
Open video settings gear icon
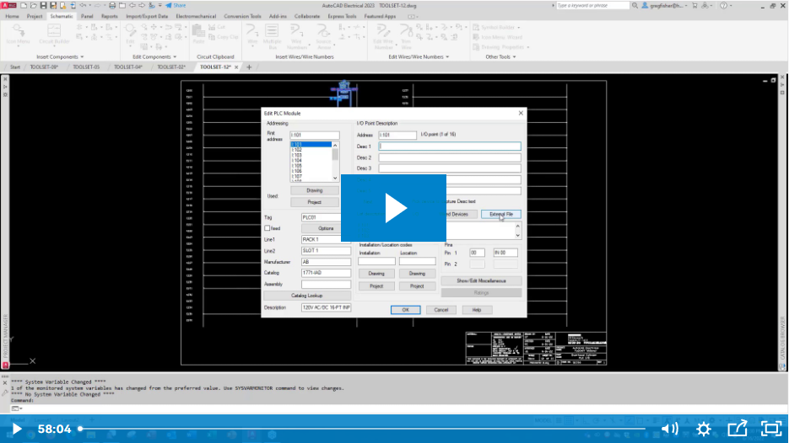703,429
